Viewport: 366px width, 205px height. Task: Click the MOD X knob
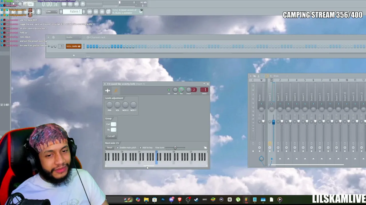(x=125, y=105)
